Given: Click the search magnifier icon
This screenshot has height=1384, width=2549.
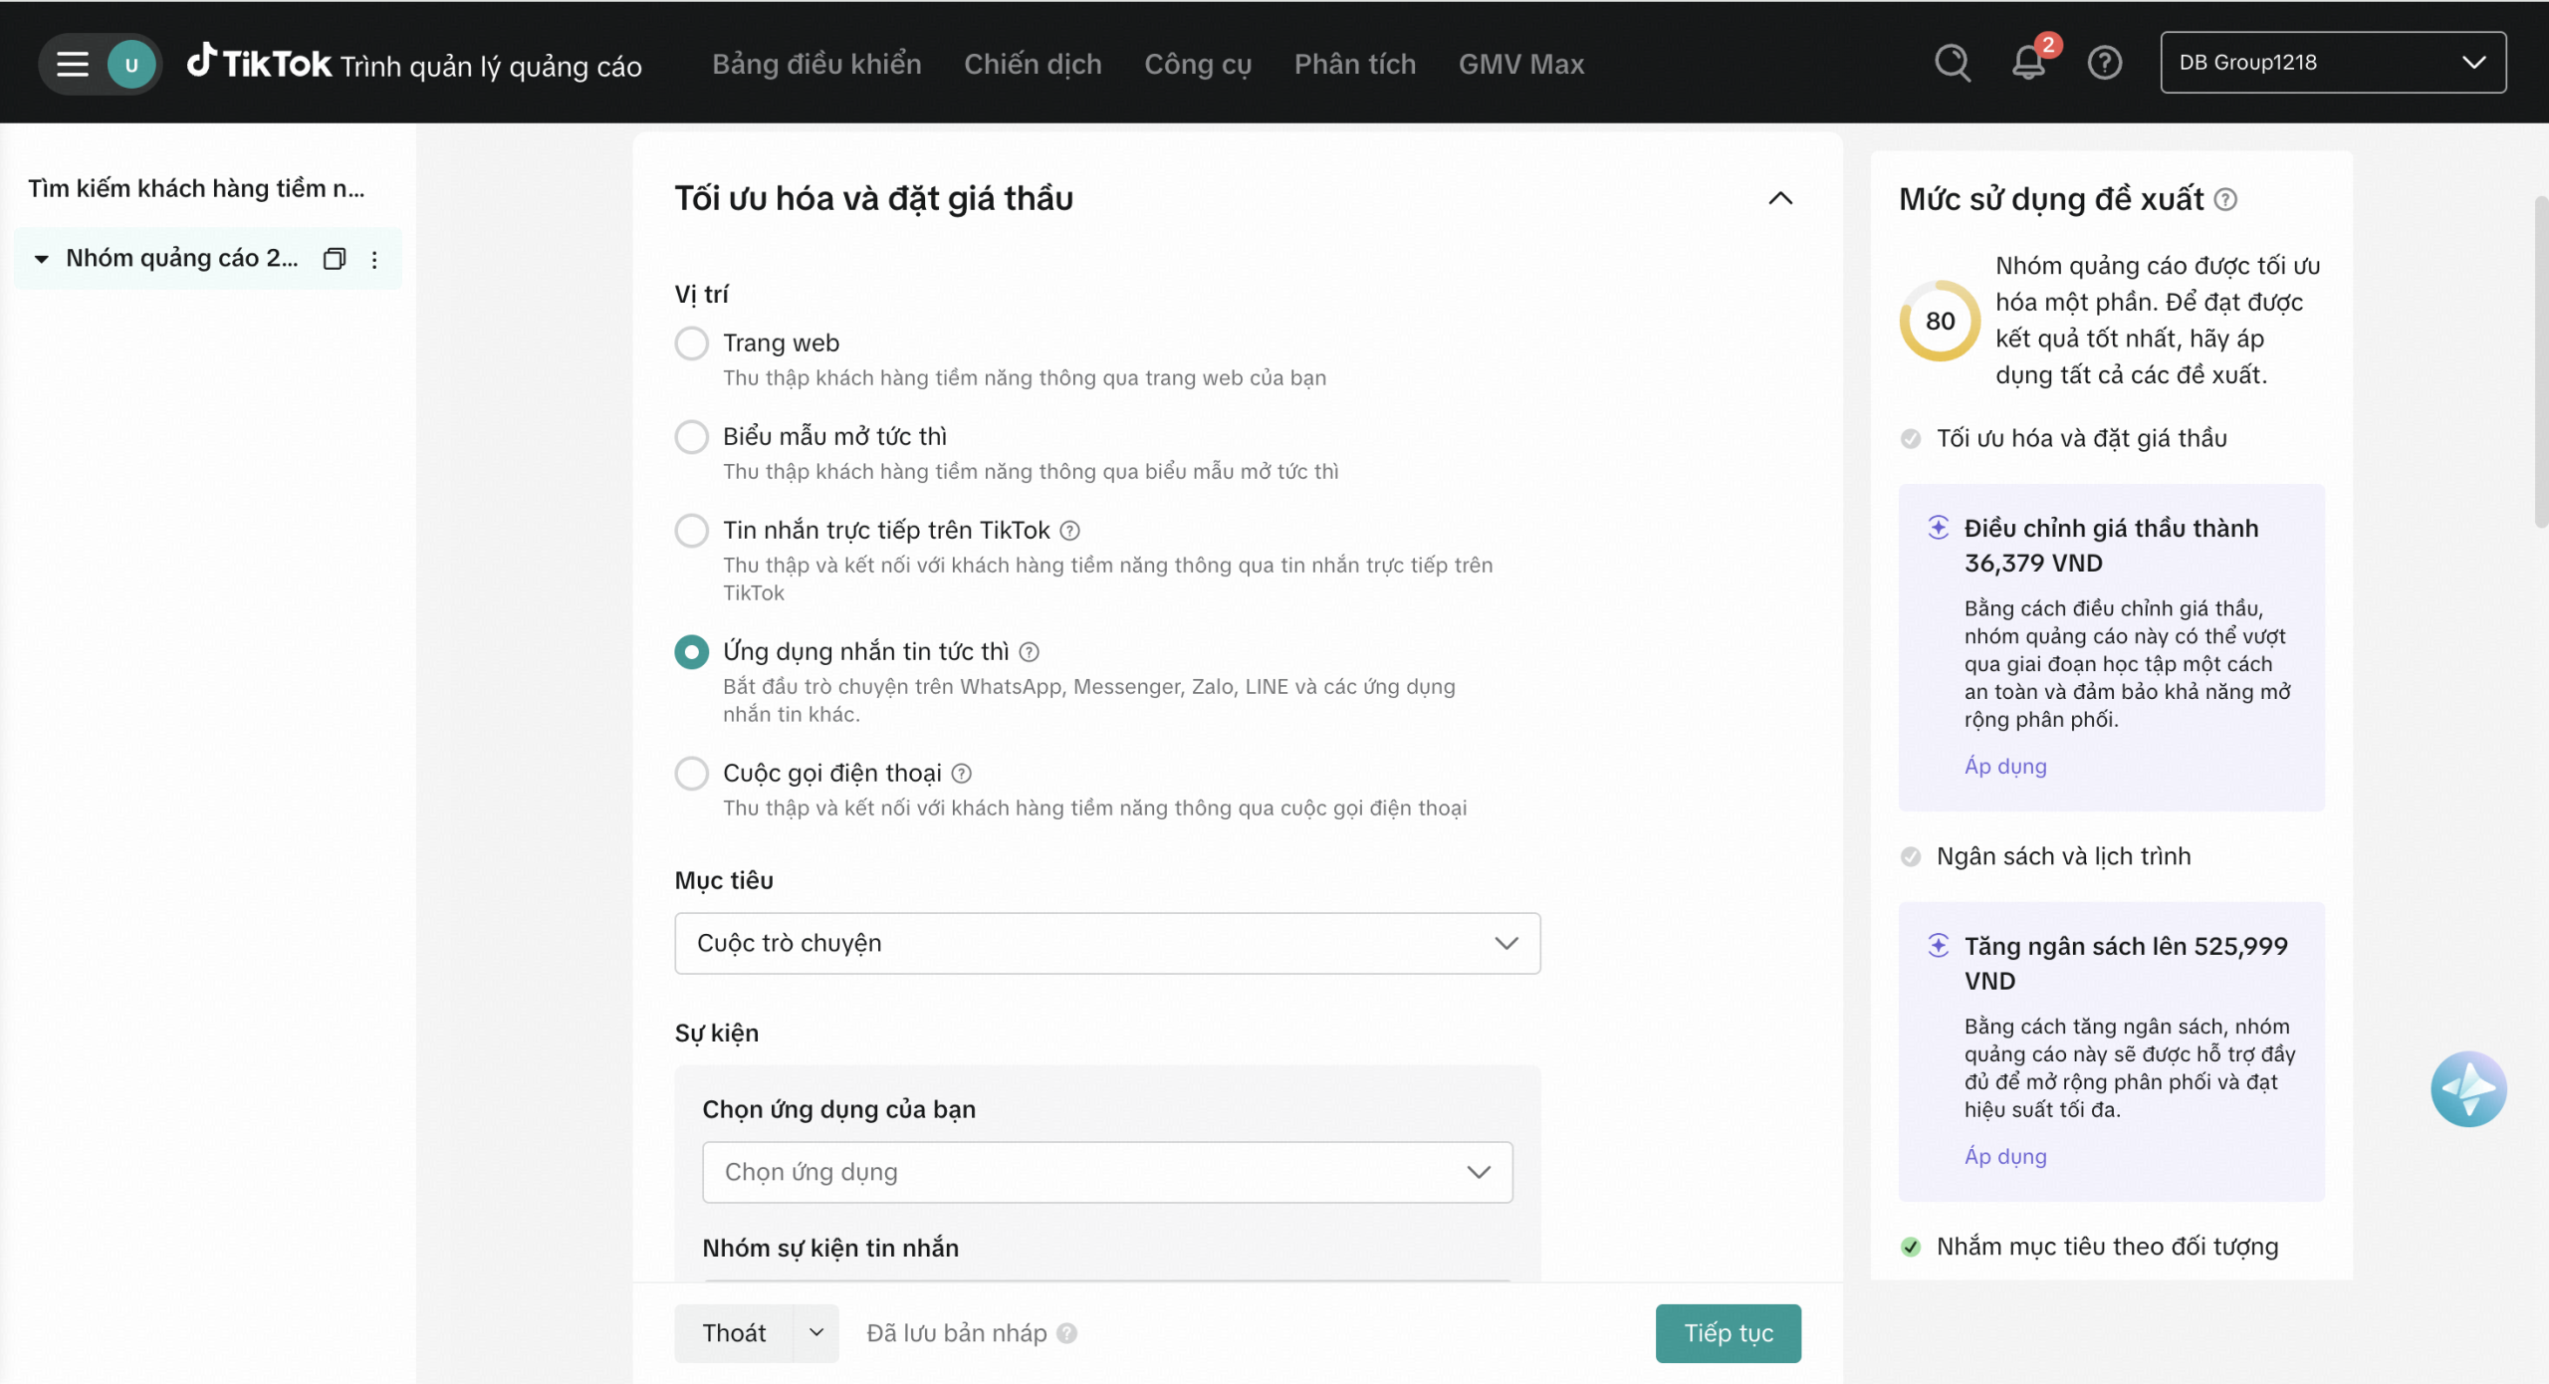Looking at the screenshot, I should point(1952,63).
